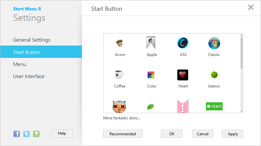The height and width of the screenshot is (146, 261).
Task: Pick the Heart skin icon
Action: coord(183,75)
